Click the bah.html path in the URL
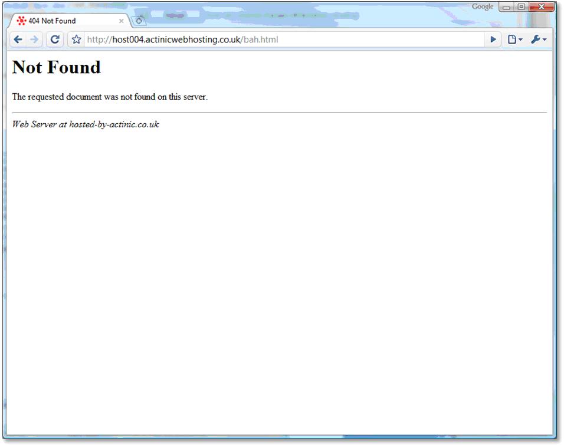The height and width of the screenshot is (445, 564). tap(260, 40)
